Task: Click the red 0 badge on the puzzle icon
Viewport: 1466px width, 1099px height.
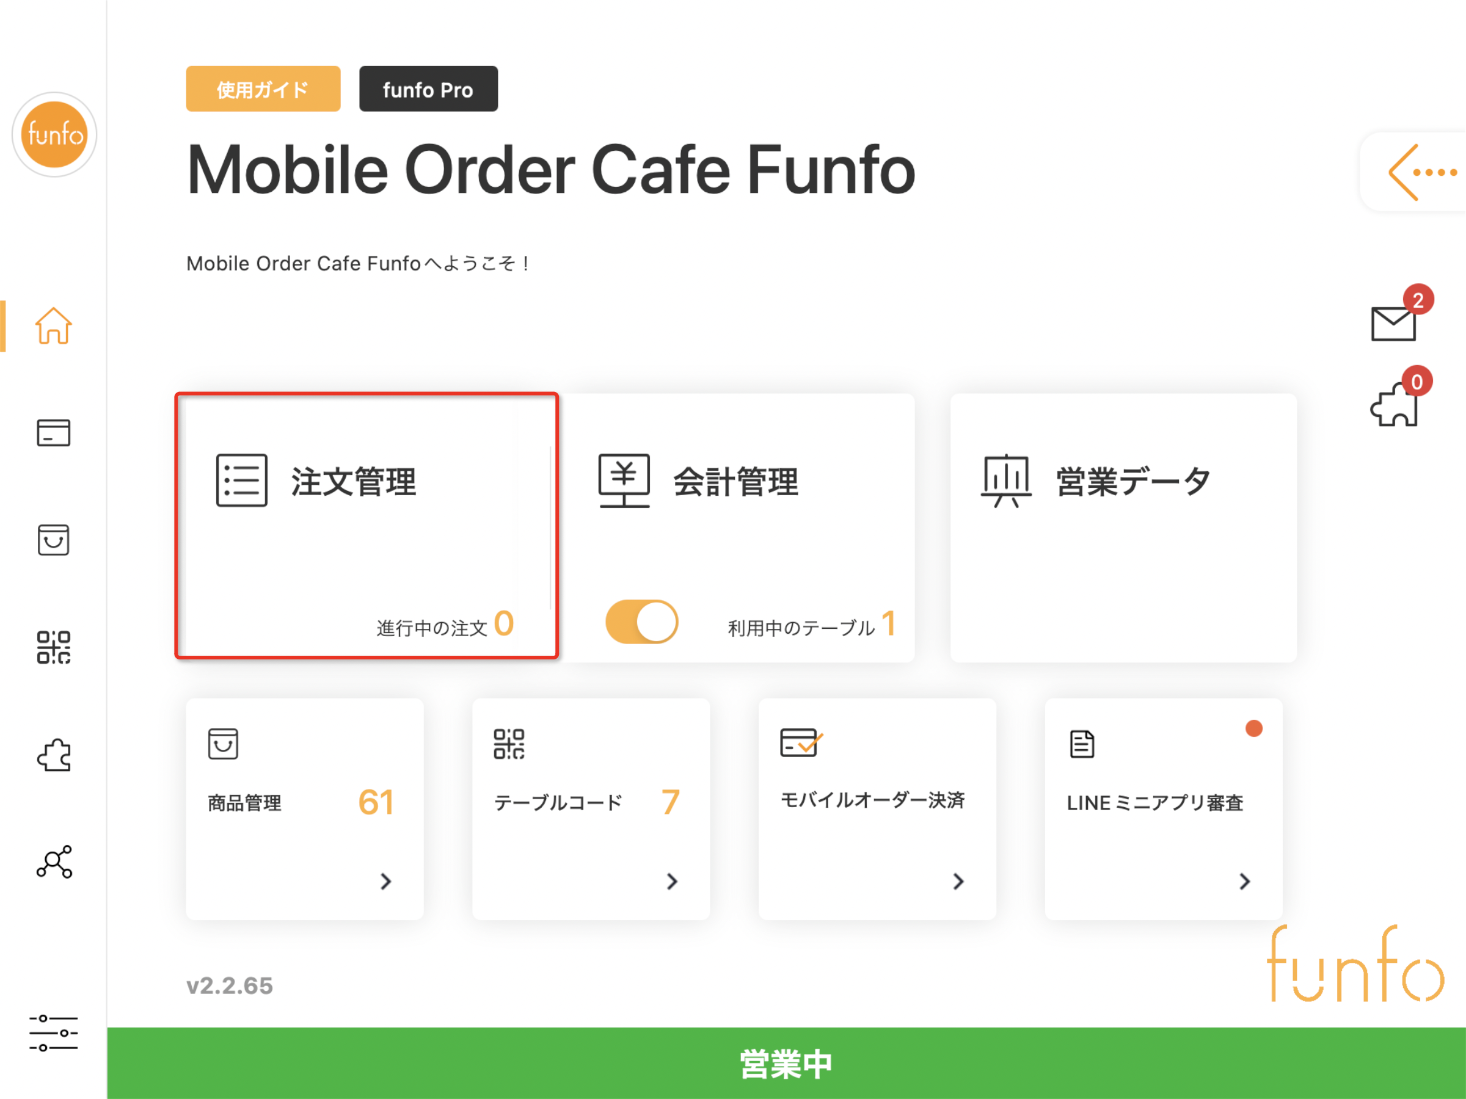Action: tap(1417, 382)
